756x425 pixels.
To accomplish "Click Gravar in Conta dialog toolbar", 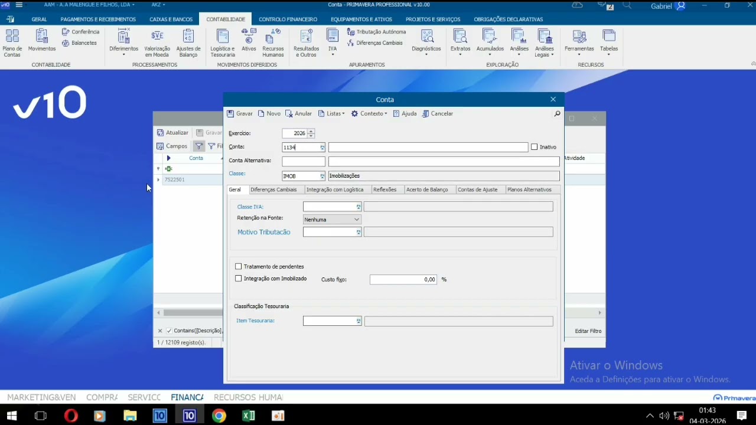I will point(240,114).
